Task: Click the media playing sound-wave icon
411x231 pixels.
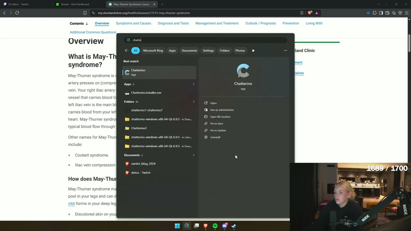Action: point(368,13)
